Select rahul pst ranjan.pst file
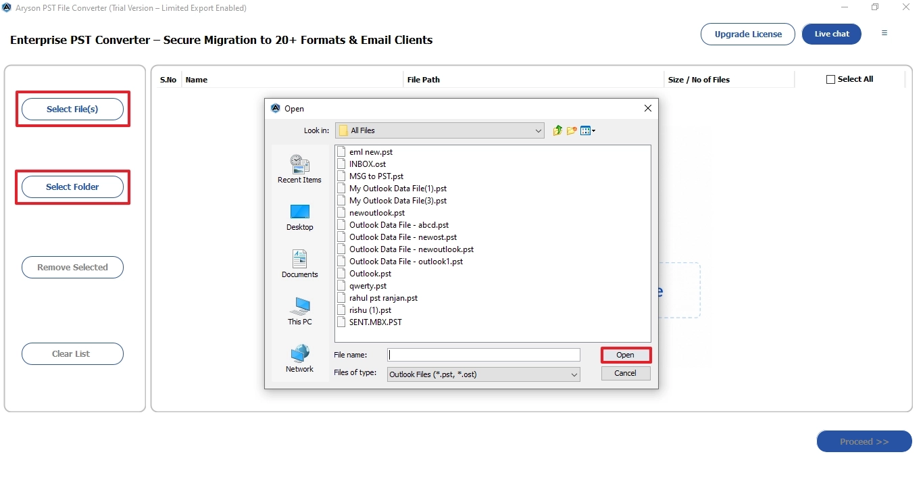The image size is (923, 492). pos(383,298)
